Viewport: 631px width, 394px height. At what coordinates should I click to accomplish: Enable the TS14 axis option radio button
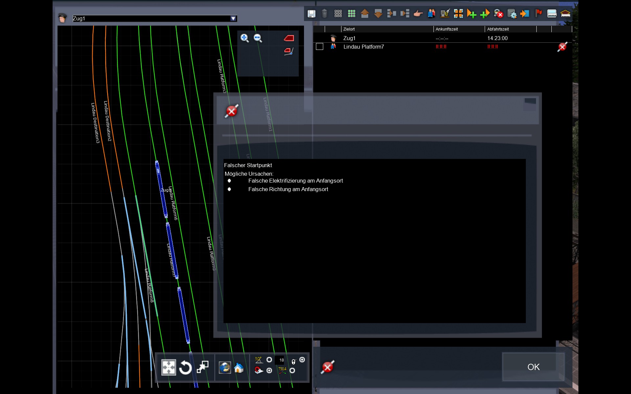(292, 371)
